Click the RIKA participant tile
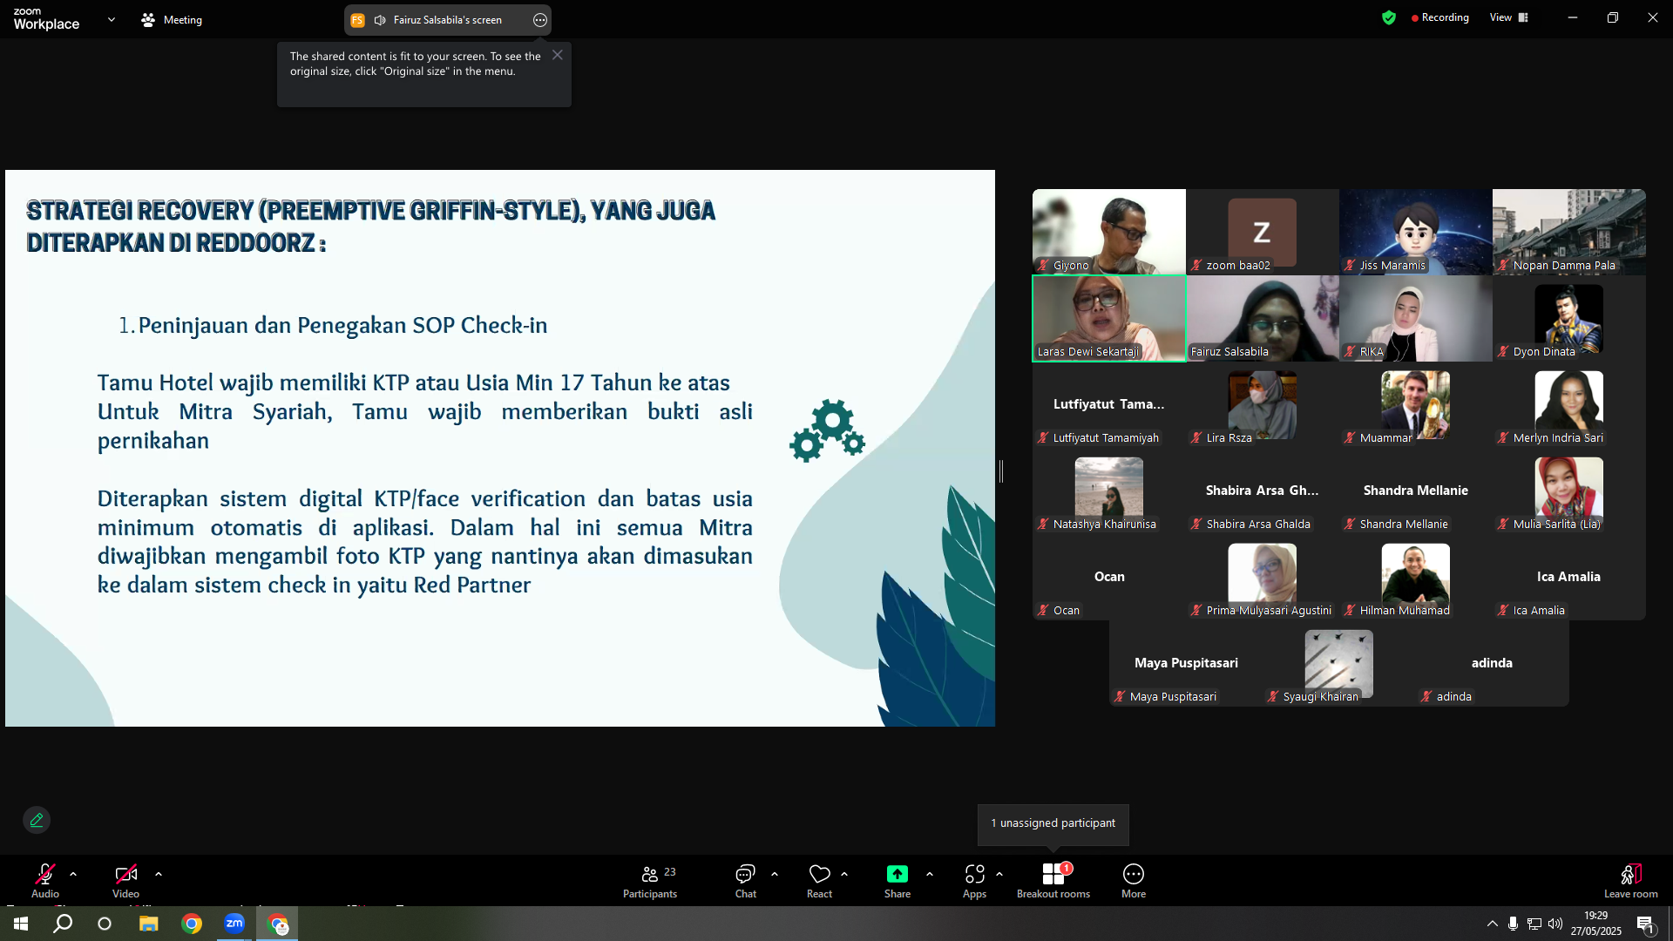The image size is (1673, 941). 1416,318
